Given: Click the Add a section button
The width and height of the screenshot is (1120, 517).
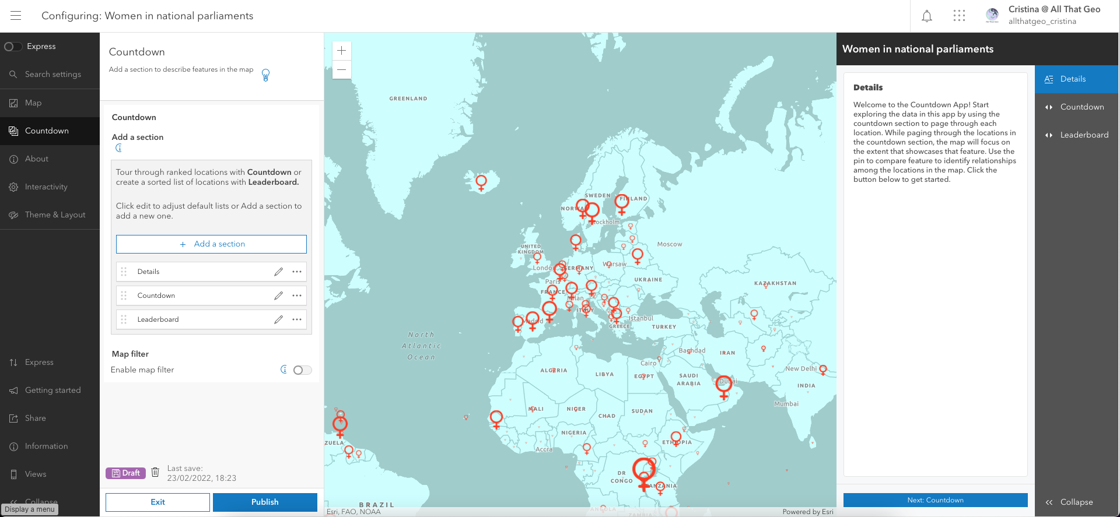Looking at the screenshot, I should (x=211, y=244).
